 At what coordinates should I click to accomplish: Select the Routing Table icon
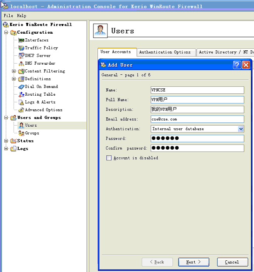(21, 95)
